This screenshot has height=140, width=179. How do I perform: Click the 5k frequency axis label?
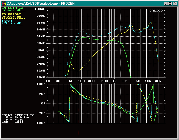138,81
